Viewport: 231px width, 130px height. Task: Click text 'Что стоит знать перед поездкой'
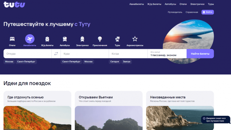point(95,101)
